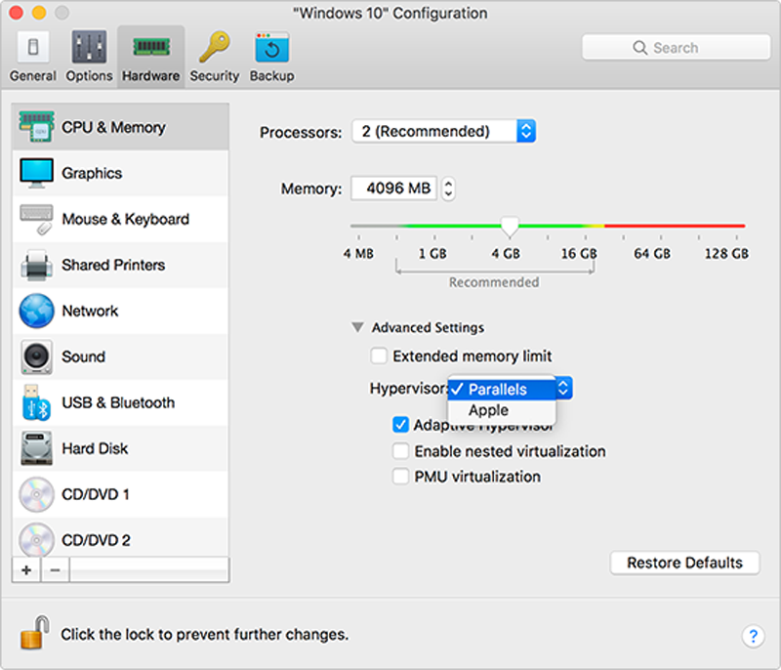This screenshot has height=670, width=781.
Task: Click the Shared Printers printer icon
Action: click(x=36, y=265)
